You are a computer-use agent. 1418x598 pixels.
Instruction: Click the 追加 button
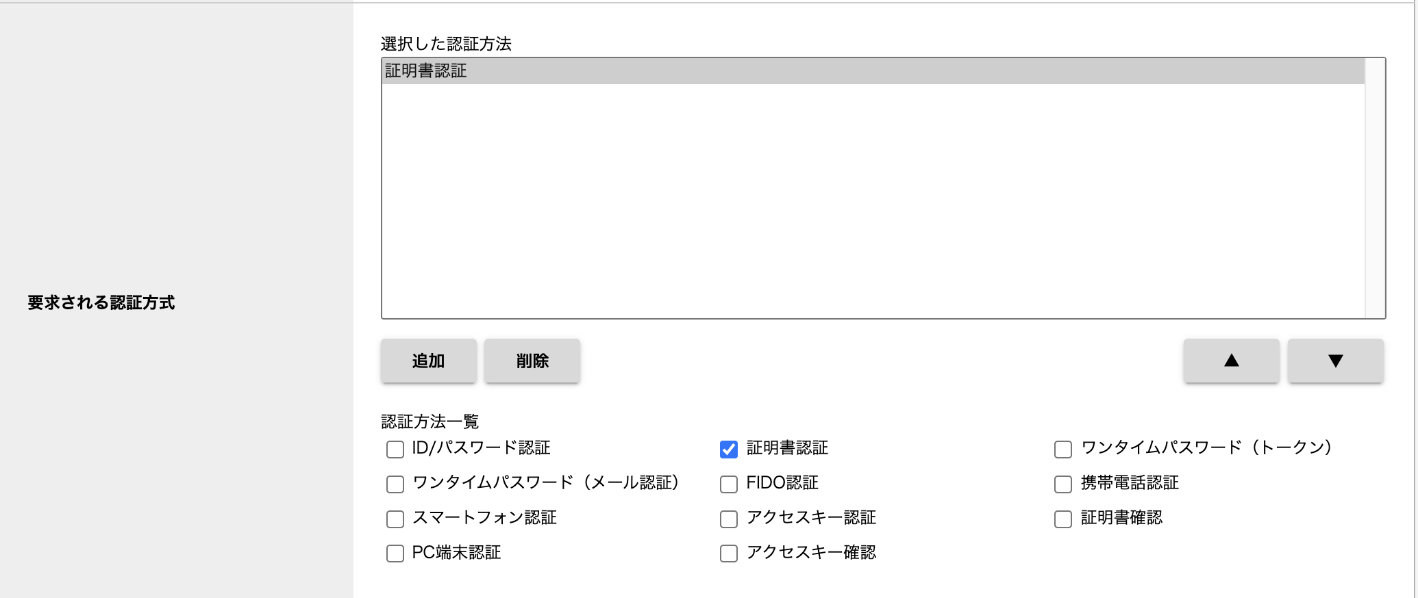429,361
